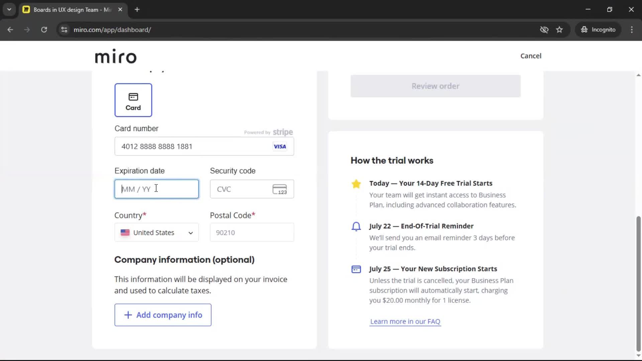Open the tab search dropdown arrow
This screenshot has width=642, height=361.
click(9, 9)
